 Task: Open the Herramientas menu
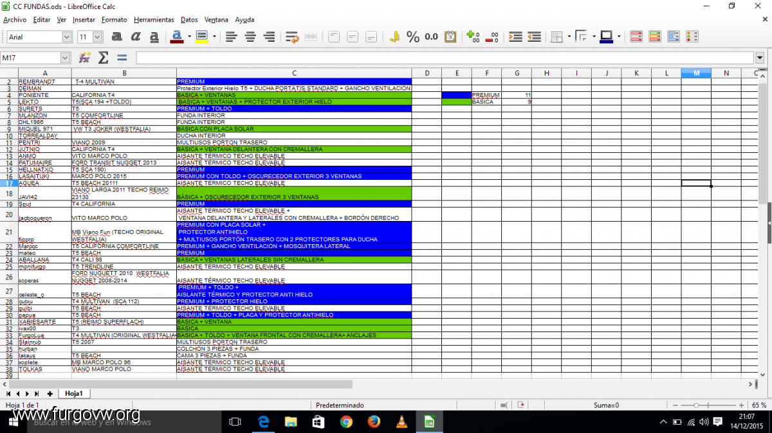[x=154, y=20]
